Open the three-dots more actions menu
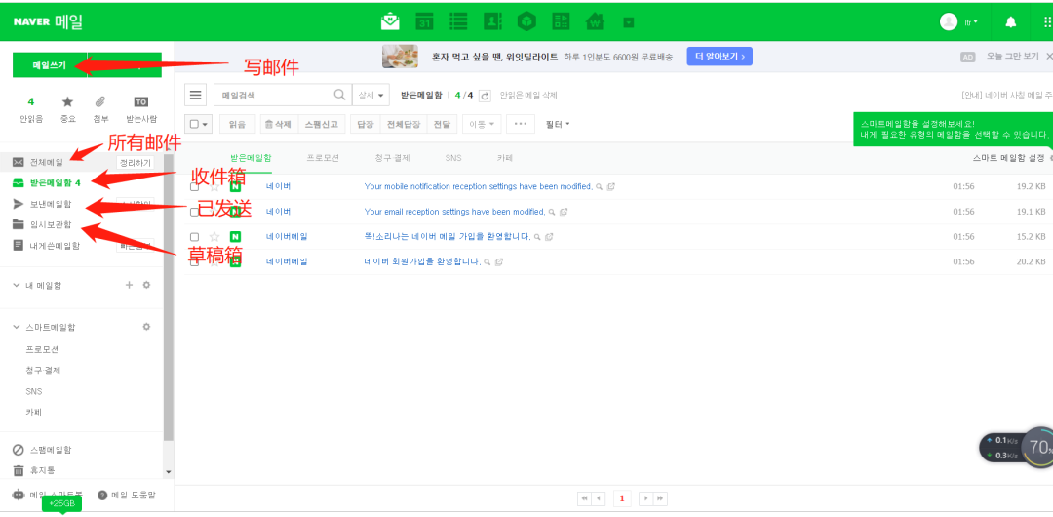Image resolution: width=1053 pixels, height=517 pixels. [521, 124]
